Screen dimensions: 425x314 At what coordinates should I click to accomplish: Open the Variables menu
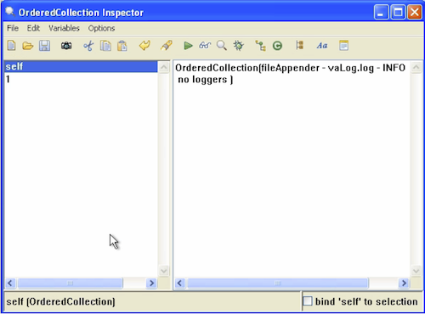(64, 28)
